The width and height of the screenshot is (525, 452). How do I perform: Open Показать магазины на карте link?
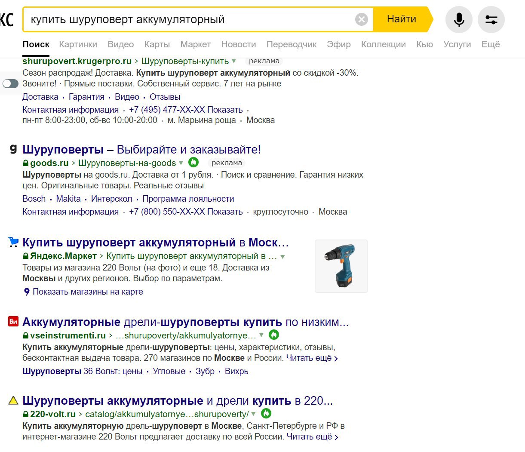[x=88, y=292]
